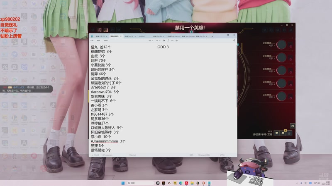Click the line '山叔 3个'
Screen dimensions: 332x186
coord(98,56)
